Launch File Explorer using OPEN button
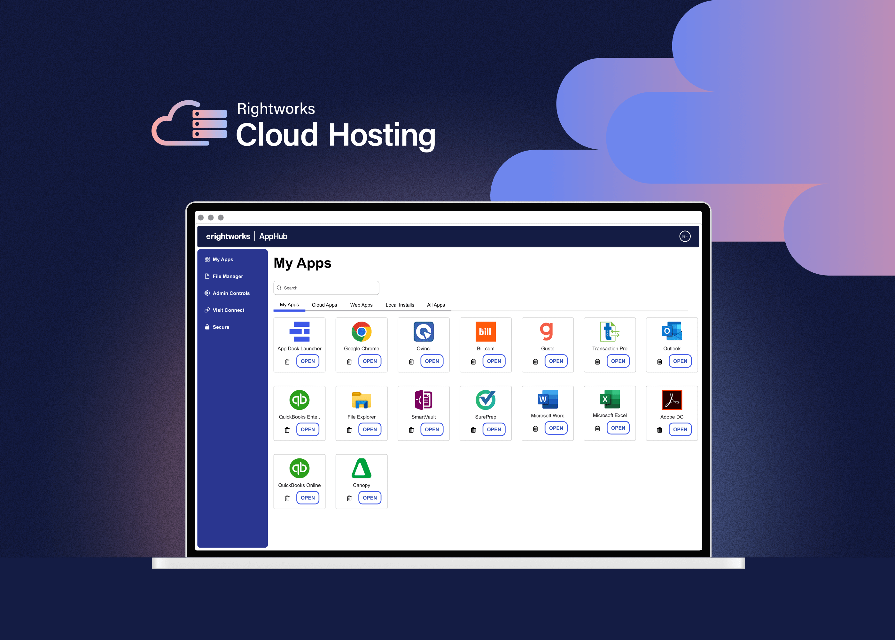Image resolution: width=895 pixels, height=640 pixels. pos(370,430)
